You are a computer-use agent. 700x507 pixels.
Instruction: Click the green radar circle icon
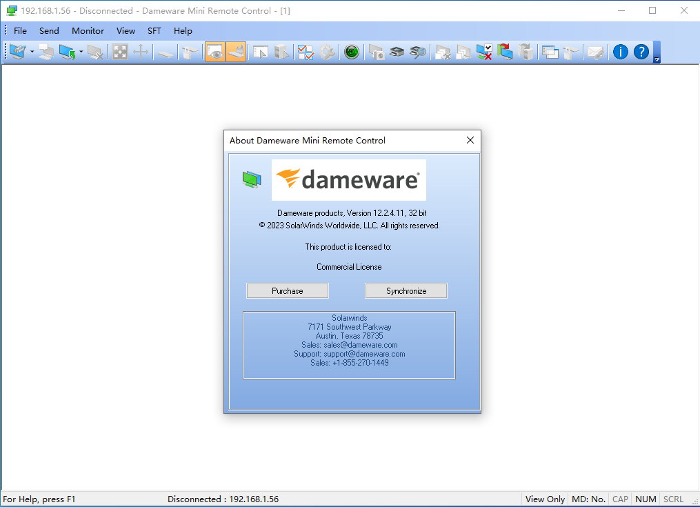coord(352,52)
